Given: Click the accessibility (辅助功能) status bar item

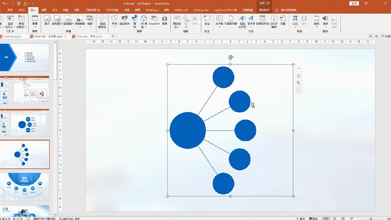Looking at the screenshot, I should pyautogui.click(x=69, y=219).
